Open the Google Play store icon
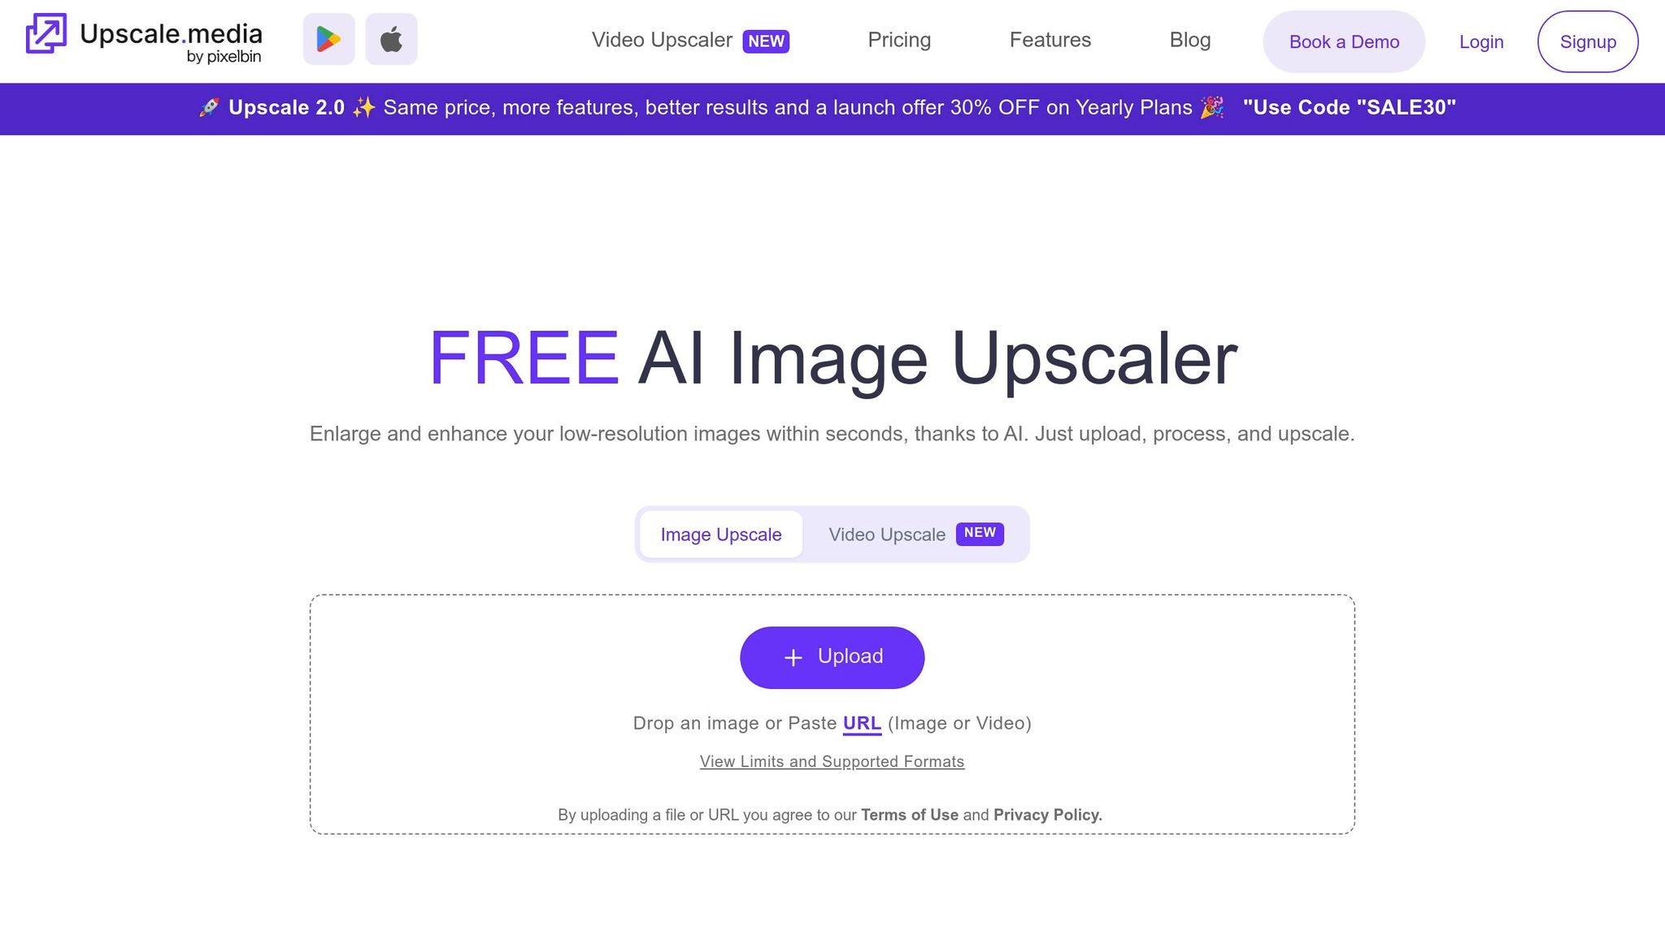This screenshot has height=936, width=1665. pos(328,39)
